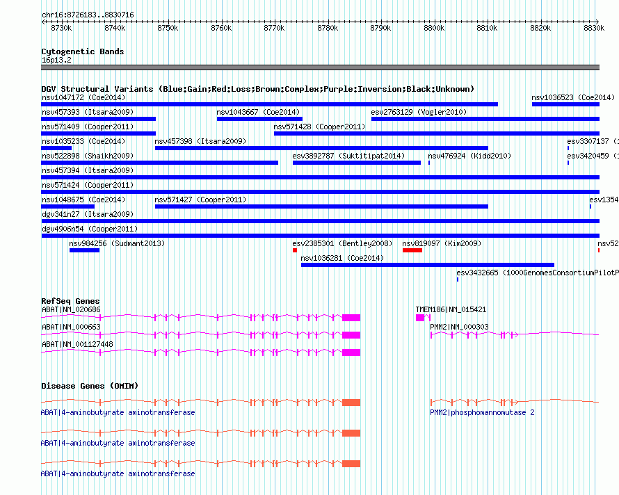
Task: Click the terminal exon of ABAT|NM_000663
Action: pos(351,335)
